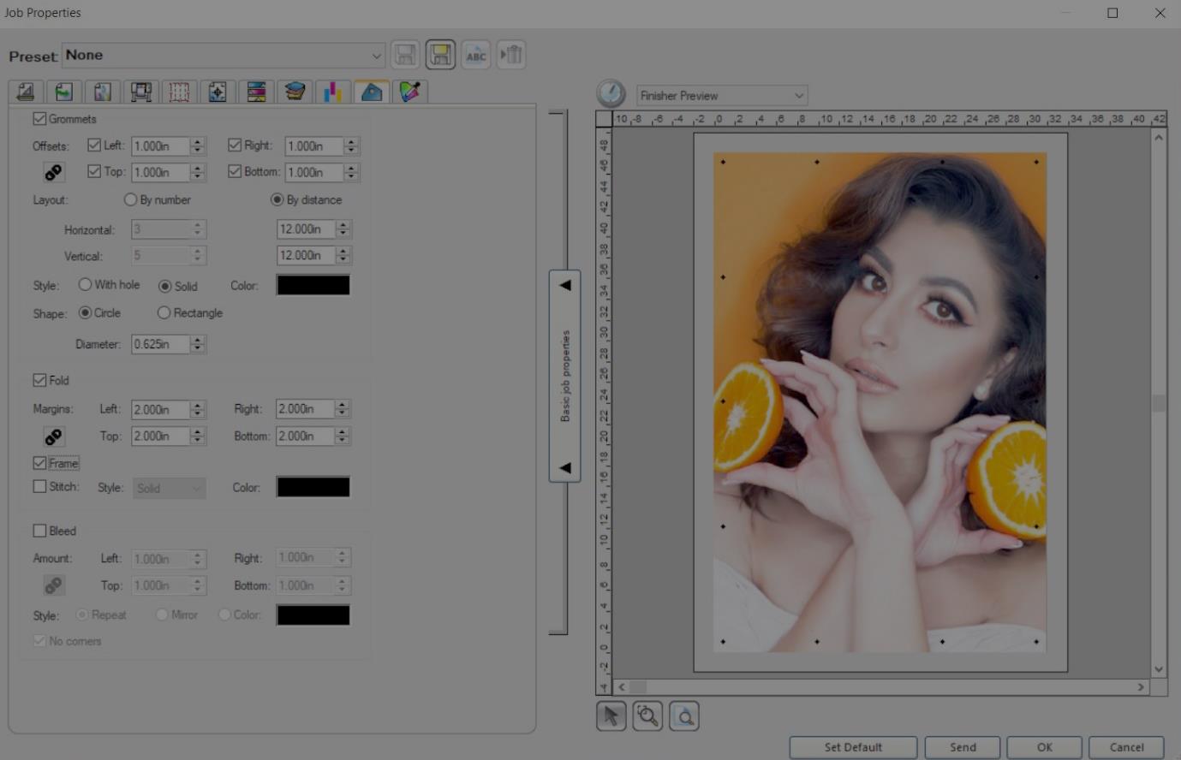Open the Stitch Style Solid dropdown
This screenshot has height=760, width=1181.
(170, 488)
